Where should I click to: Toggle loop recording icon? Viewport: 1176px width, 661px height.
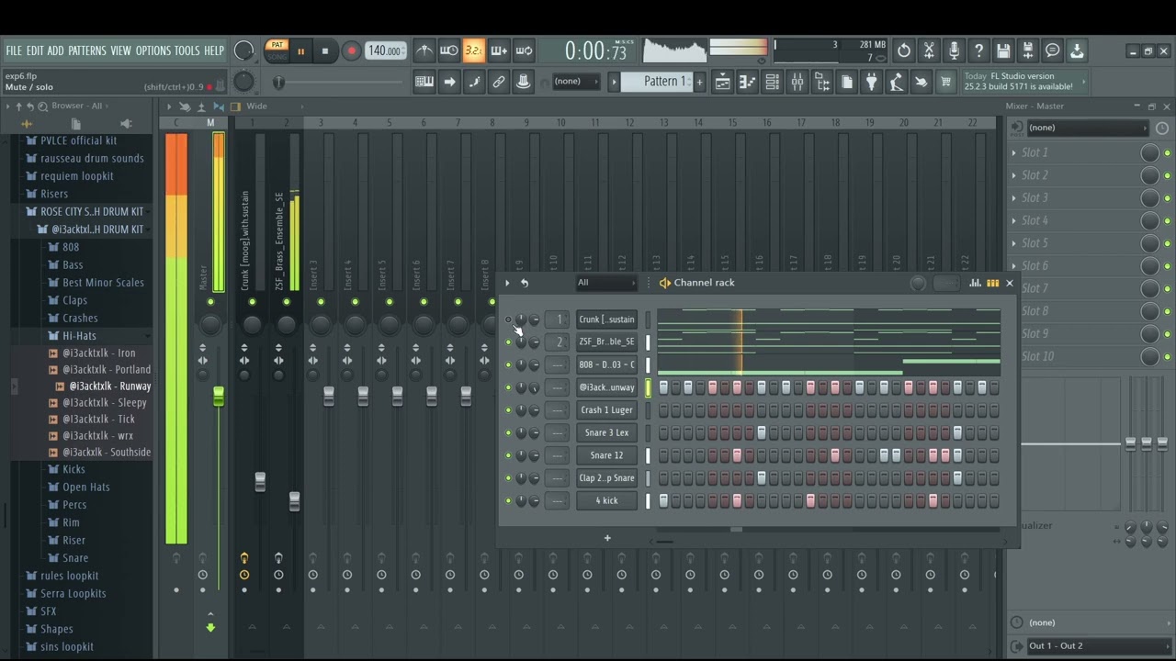[x=524, y=50]
